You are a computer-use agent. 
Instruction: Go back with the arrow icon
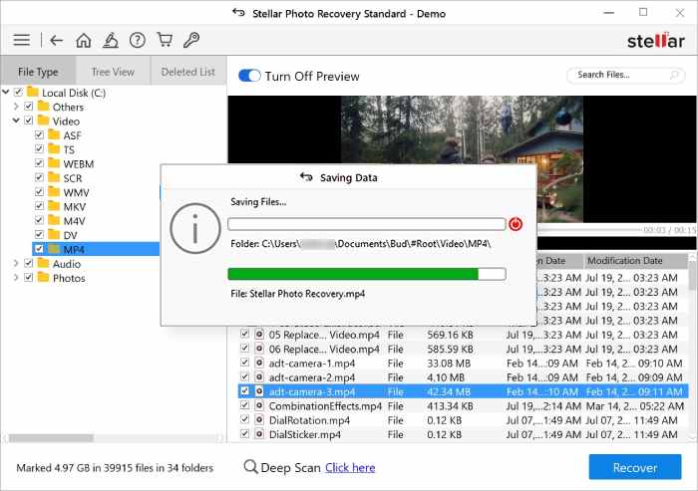click(56, 41)
